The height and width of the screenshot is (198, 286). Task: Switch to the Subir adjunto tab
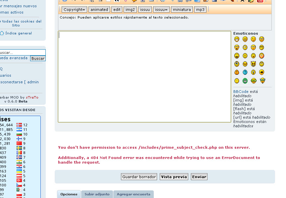click(97, 194)
